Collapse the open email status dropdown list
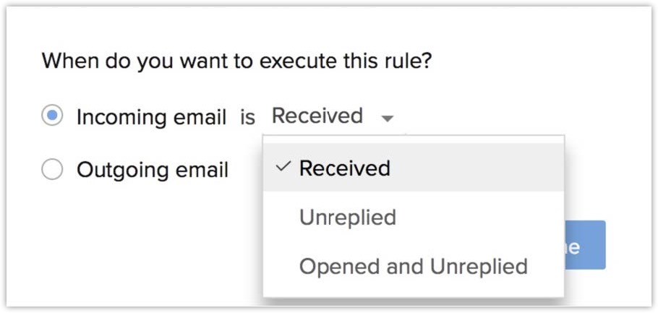Image resolution: width=658 pixels, height=313 pixels. tap(388, 118)
